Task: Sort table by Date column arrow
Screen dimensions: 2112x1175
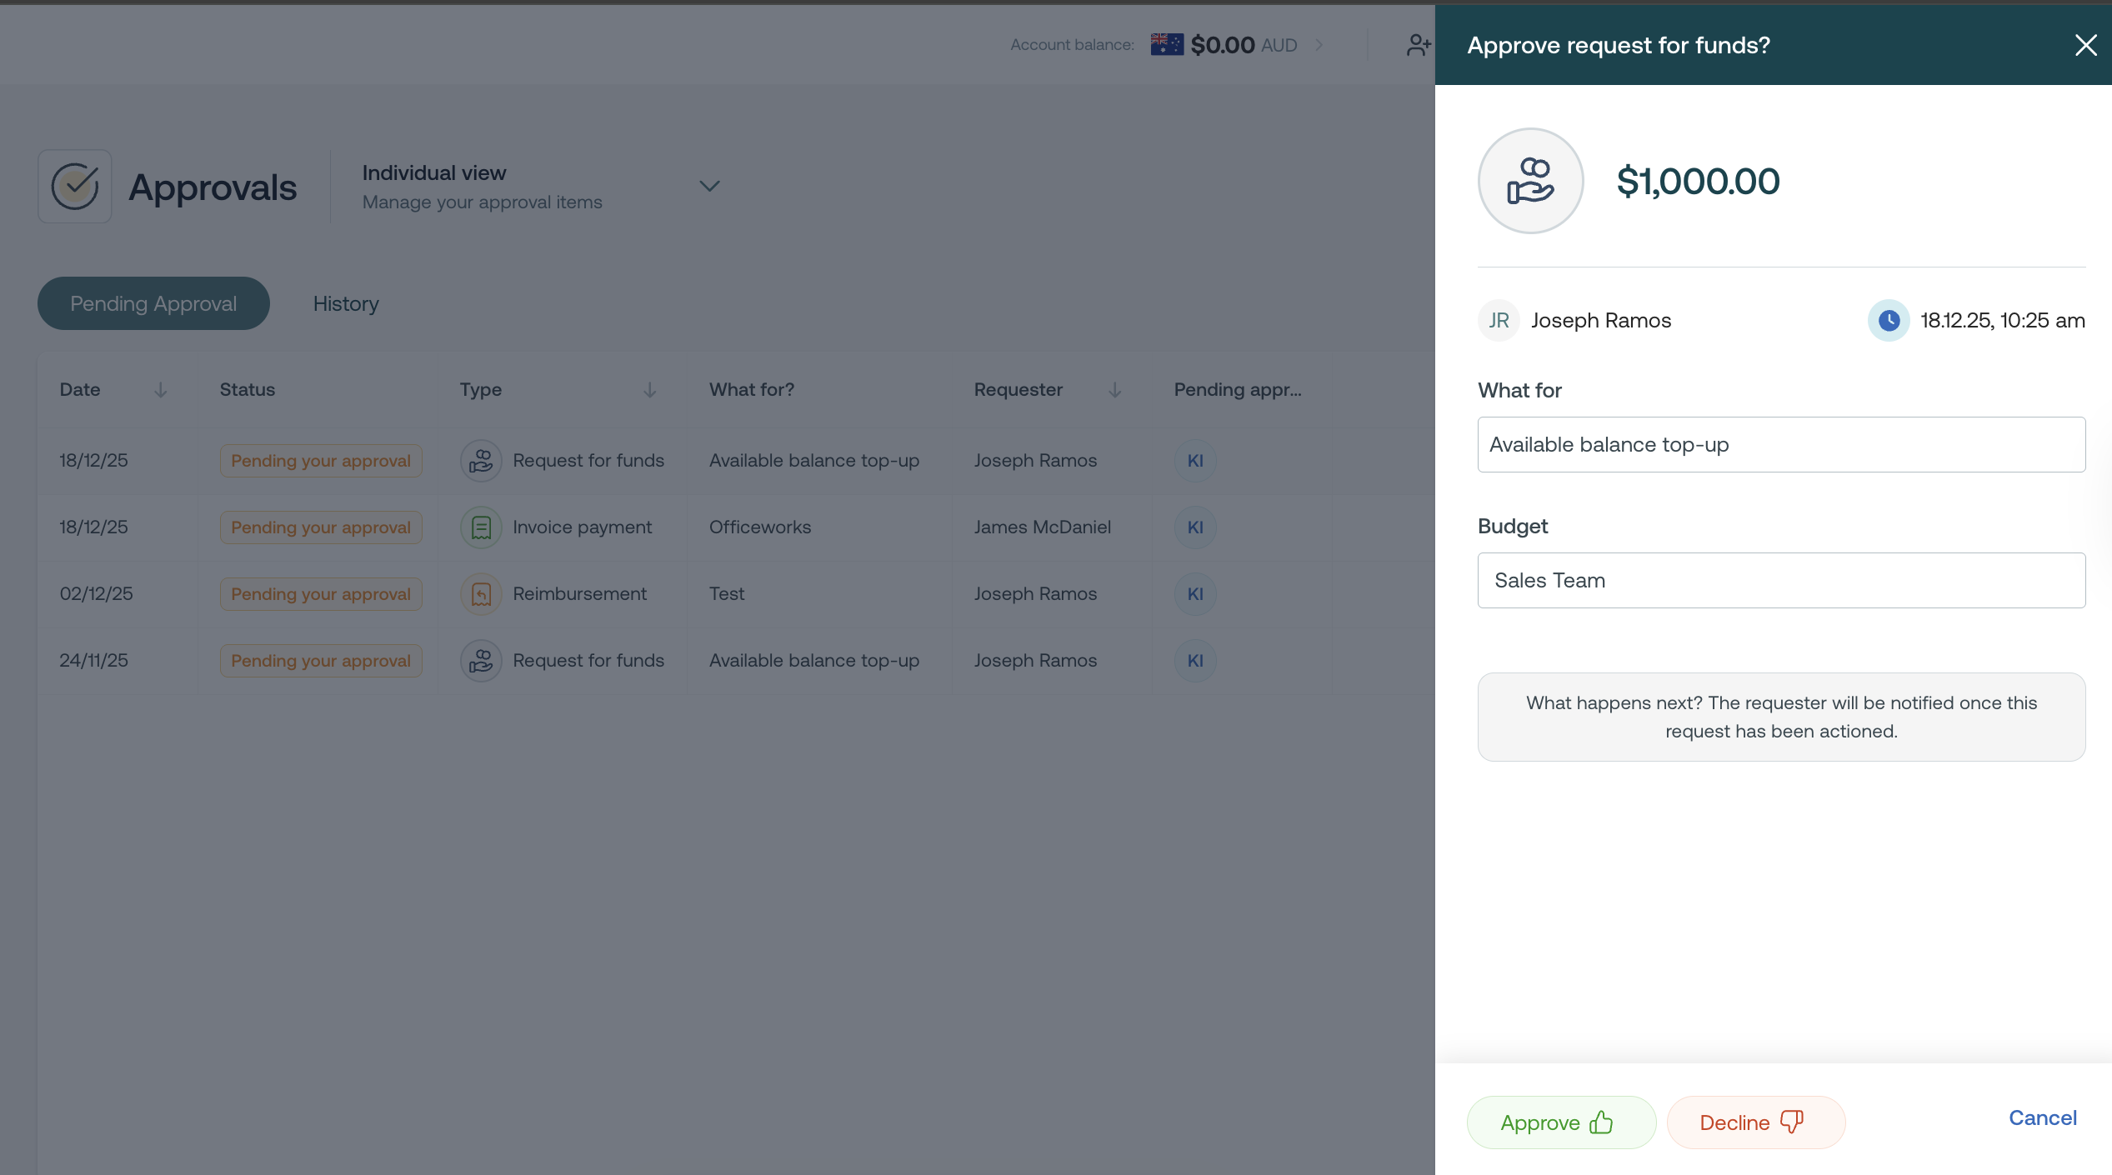Action: coord(160,390)
